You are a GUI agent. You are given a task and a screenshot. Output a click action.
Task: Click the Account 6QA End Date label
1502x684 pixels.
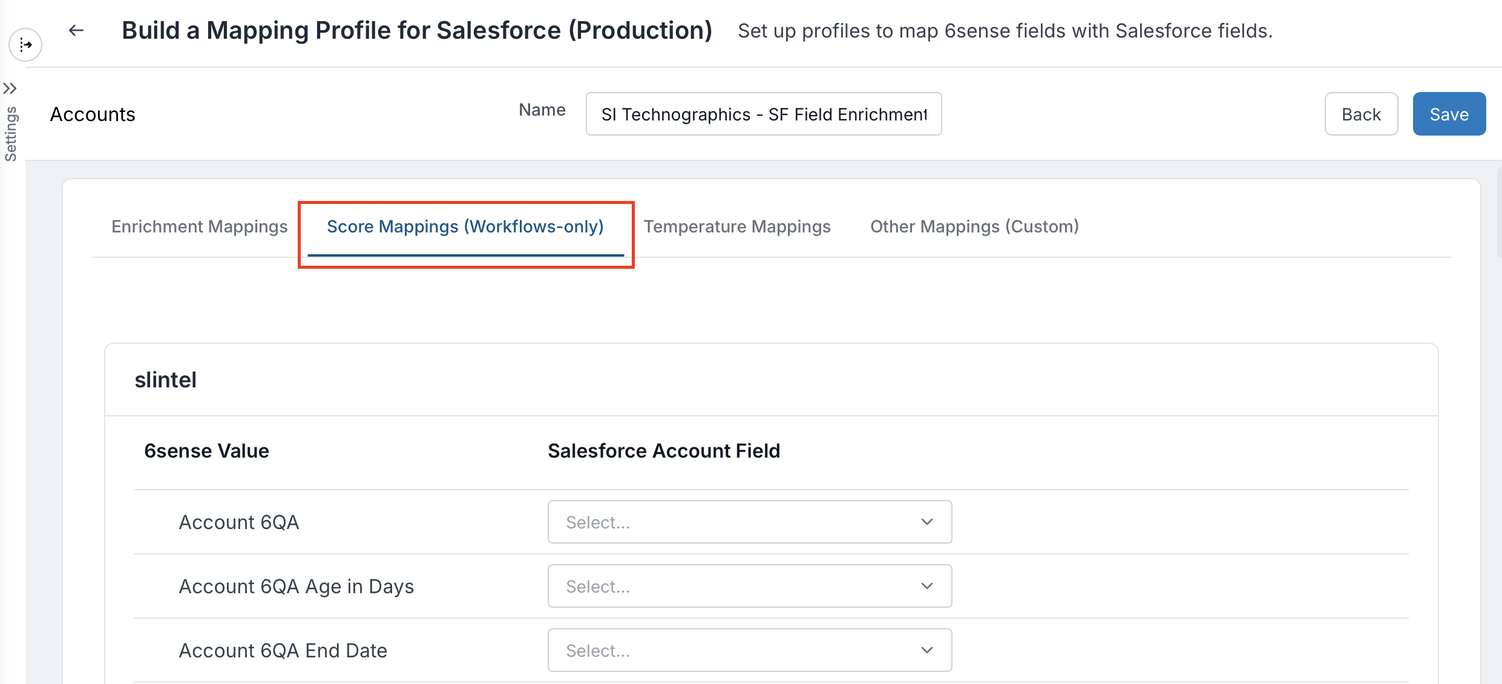tap(283, 650)
